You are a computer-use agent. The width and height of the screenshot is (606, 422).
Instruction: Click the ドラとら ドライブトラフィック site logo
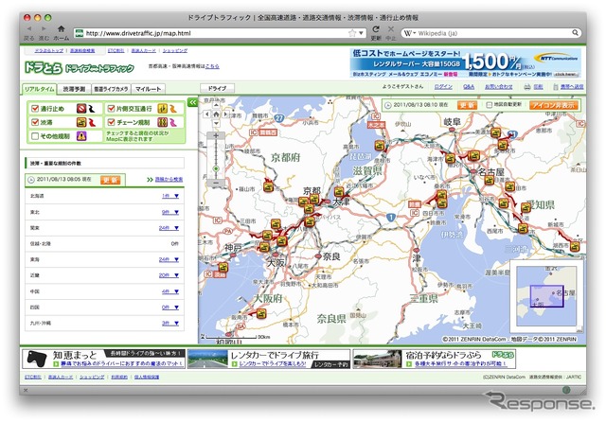[x=79, y=67]
